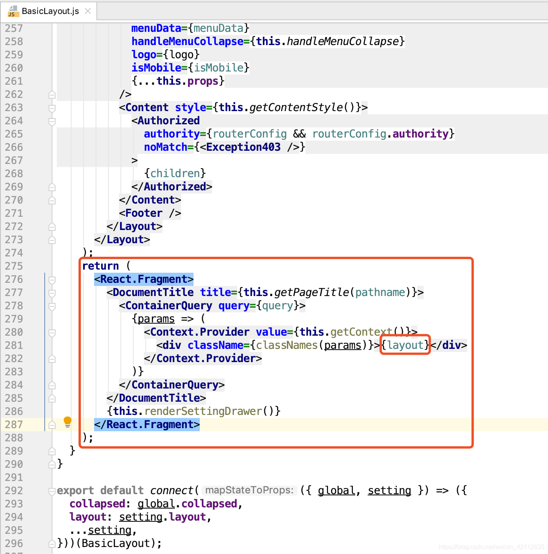Click 'getContext' method on line 280

[361, 332]
